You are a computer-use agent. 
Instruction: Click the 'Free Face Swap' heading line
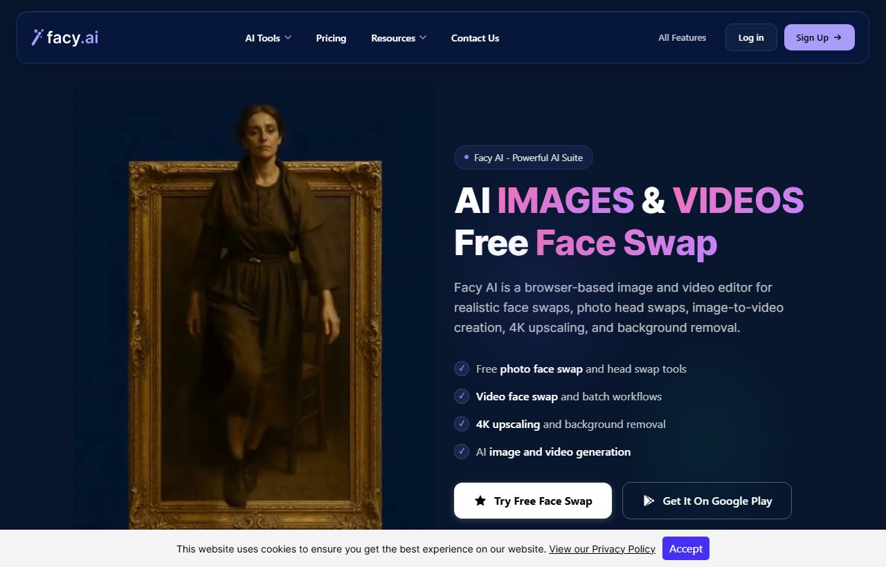(x=586, y=243)
